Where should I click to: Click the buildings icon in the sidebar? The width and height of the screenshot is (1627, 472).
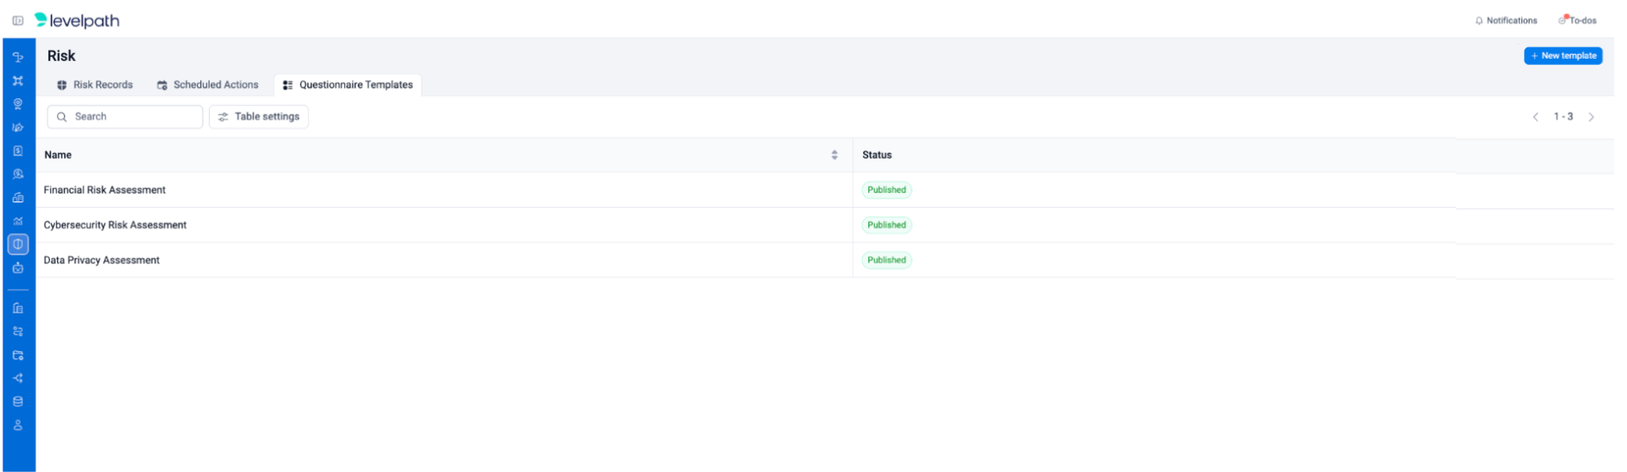point(17,308)
